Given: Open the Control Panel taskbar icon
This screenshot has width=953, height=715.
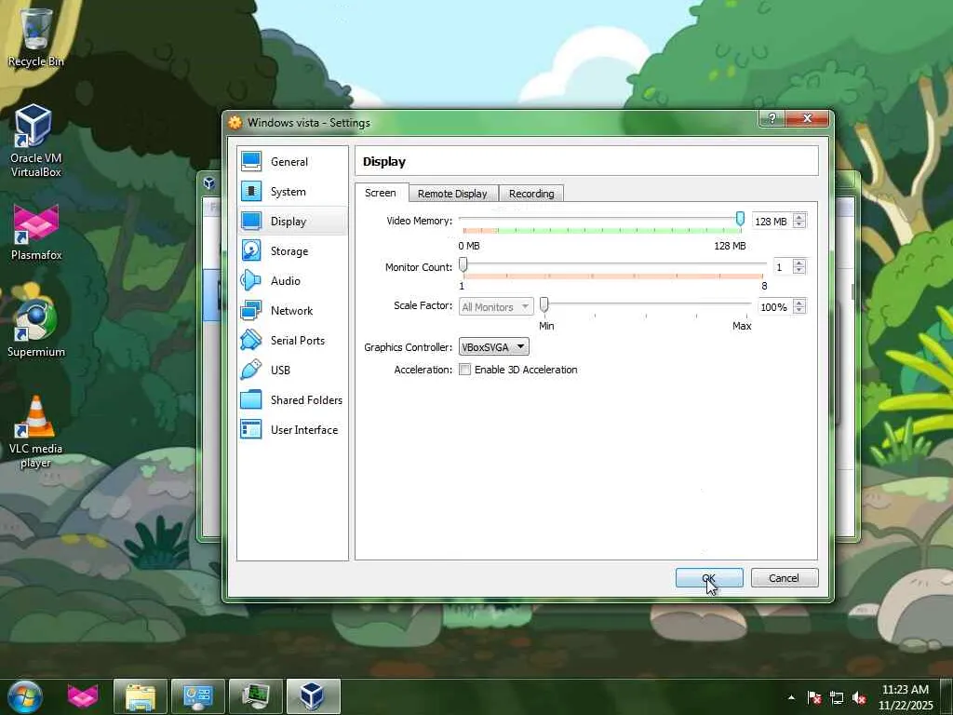Looking at the screenshot, I should 197,696.
